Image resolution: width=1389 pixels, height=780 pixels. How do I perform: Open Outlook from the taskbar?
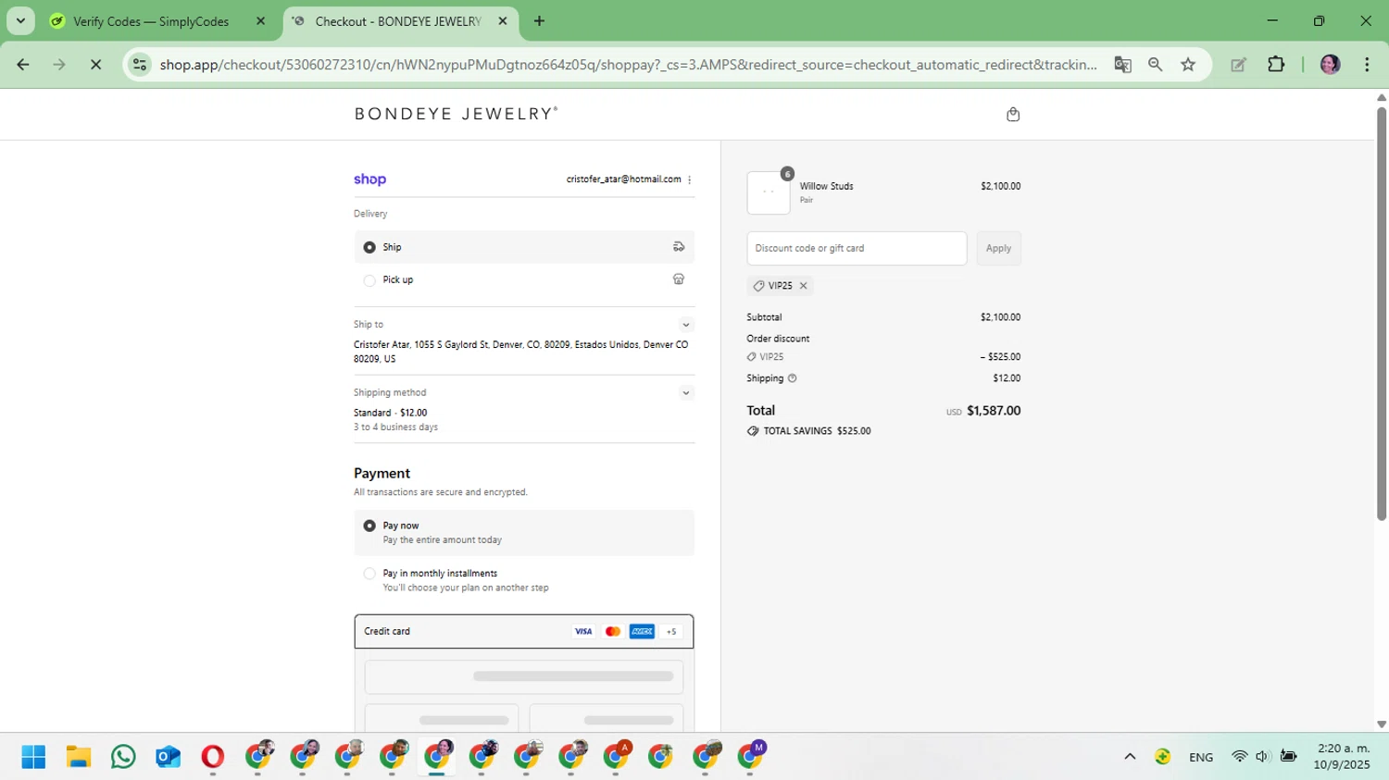click(x=168, y=757)
